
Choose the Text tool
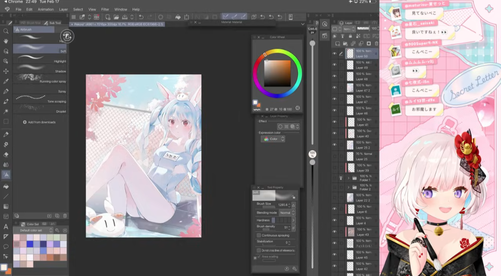6,226
